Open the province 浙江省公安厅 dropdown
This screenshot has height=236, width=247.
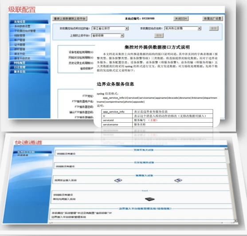127,28
